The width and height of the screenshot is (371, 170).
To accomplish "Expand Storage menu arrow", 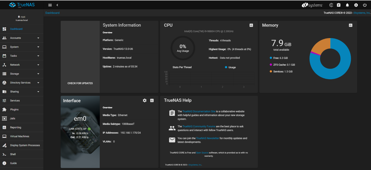I will click(38, 74).
